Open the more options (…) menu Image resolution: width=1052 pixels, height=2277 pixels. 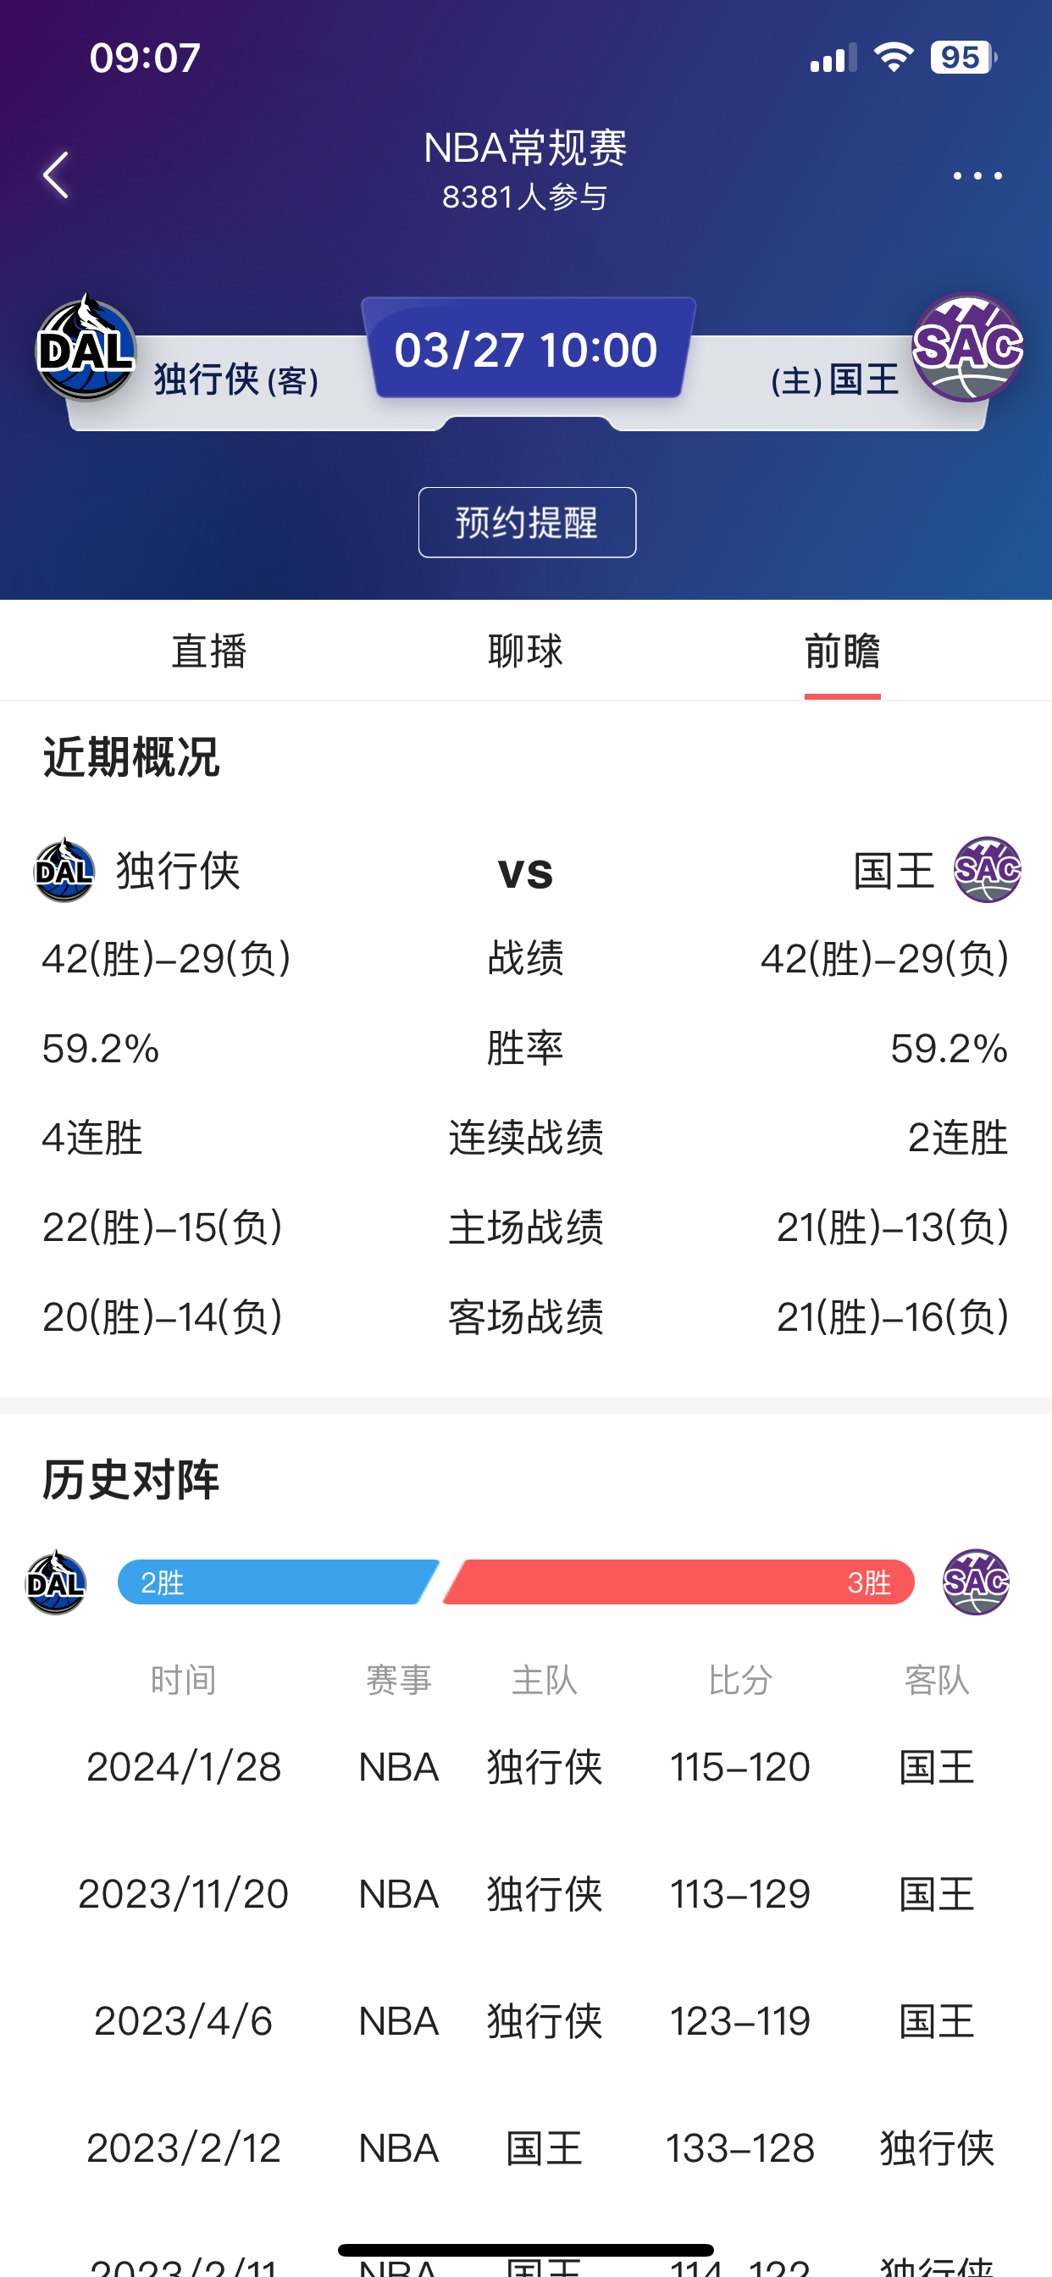pos(976,175)
